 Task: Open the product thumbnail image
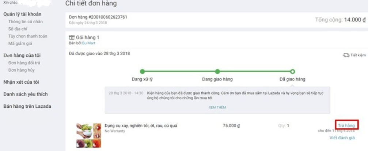[x=88, y=135]
